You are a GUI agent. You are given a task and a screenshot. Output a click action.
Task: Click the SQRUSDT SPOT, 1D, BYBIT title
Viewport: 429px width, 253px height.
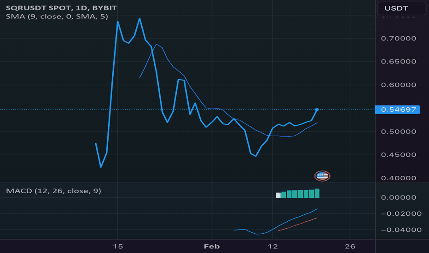click(61, 8)
